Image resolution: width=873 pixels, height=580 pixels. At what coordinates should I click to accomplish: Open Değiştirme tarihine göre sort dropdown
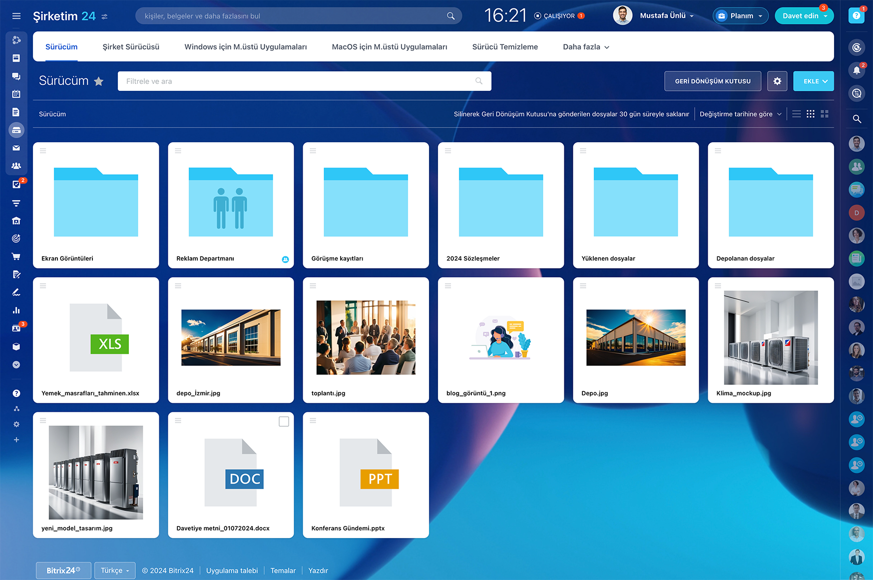point(740,114)
